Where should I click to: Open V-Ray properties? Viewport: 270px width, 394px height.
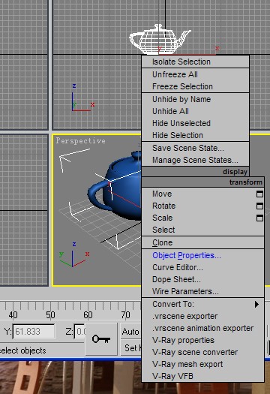(x=203, y=340)
